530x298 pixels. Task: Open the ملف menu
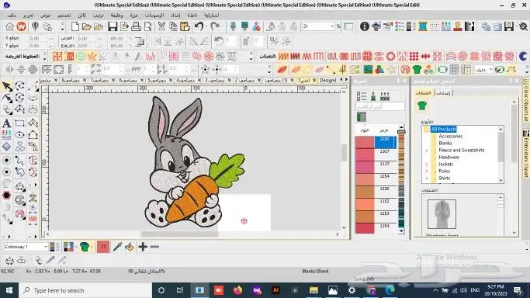click(12, 16)
